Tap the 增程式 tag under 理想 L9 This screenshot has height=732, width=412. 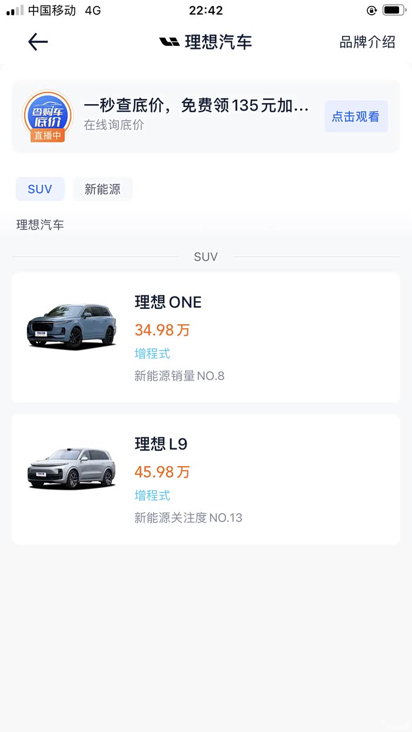(x=152, y=495)
